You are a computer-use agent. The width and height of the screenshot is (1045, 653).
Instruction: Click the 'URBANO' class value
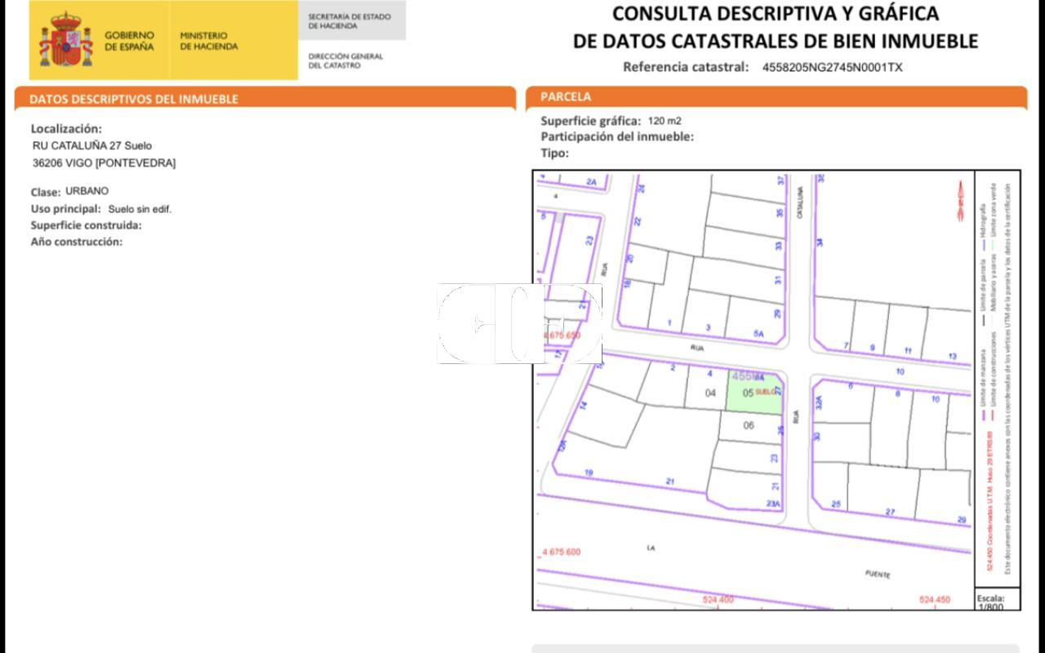[87, 191]
